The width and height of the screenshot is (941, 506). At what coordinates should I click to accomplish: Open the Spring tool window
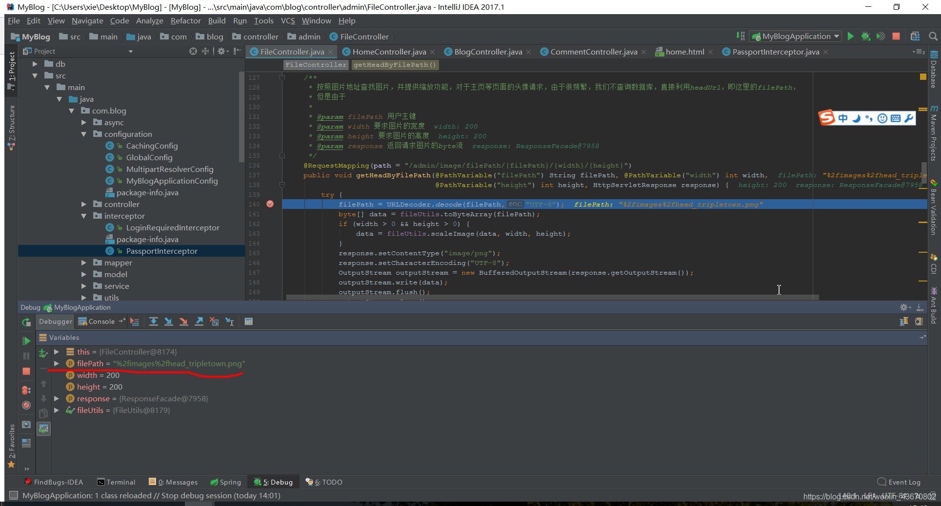(225, 482)
